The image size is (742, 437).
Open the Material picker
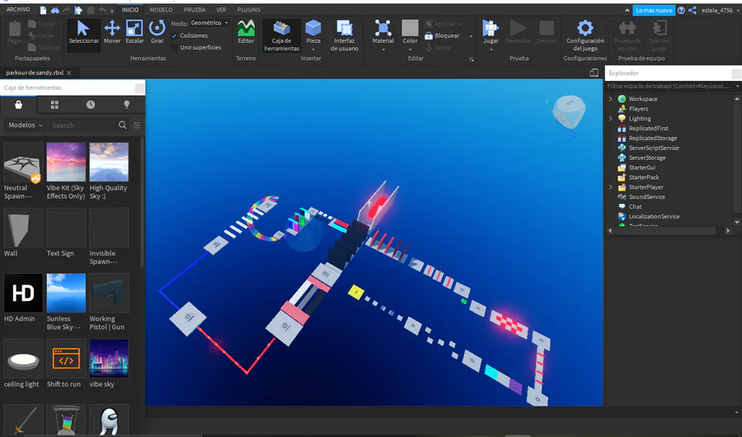tap(383, 33)
